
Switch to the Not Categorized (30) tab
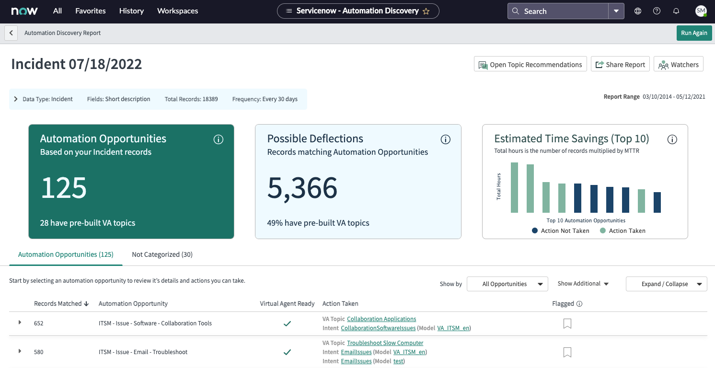162,254
